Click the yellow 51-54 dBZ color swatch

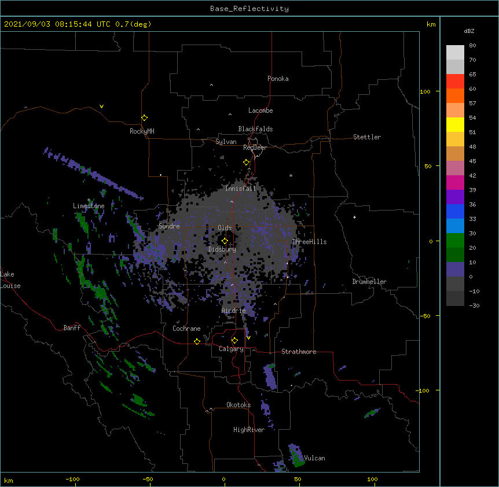click(x=455, y=124)
